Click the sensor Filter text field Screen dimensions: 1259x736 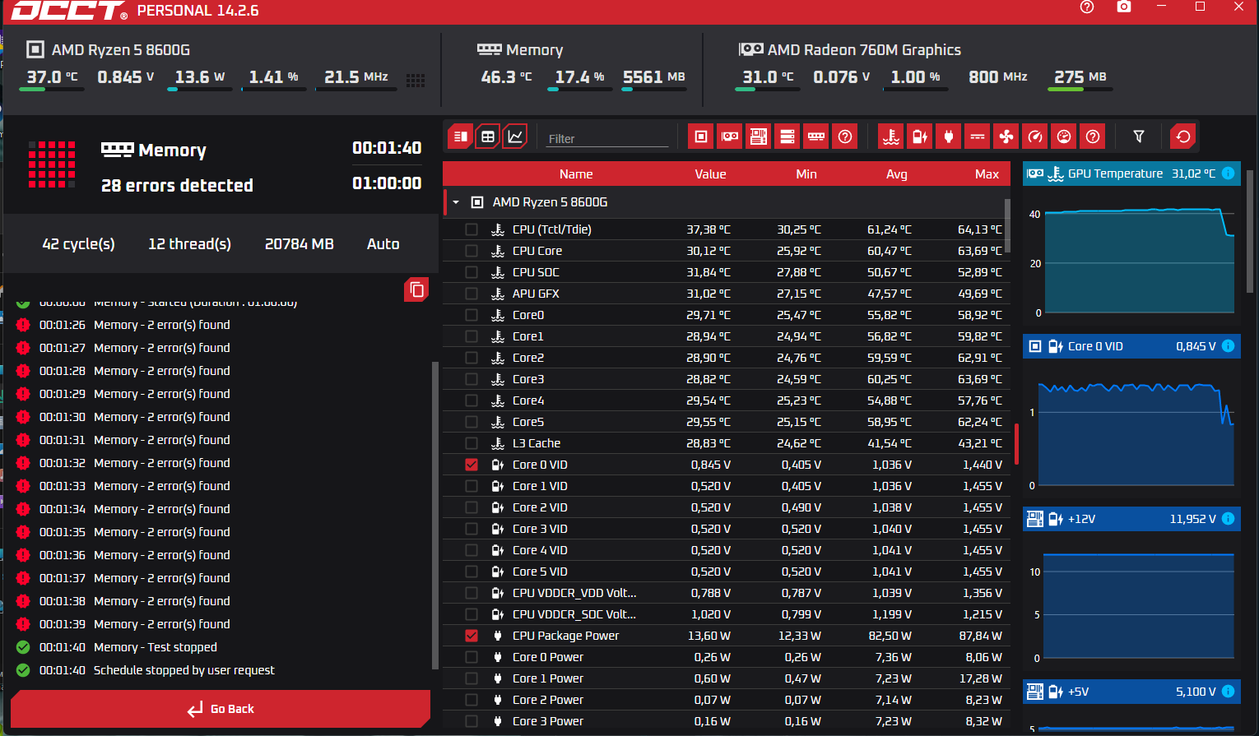[x=607, y=139]
